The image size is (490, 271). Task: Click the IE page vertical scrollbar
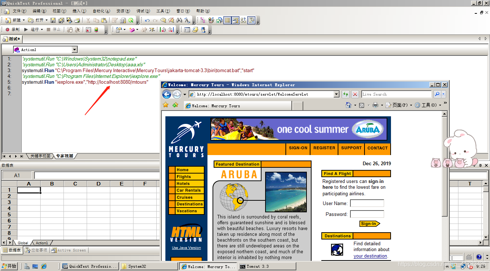pyautogui.click(x=445, y=167)
